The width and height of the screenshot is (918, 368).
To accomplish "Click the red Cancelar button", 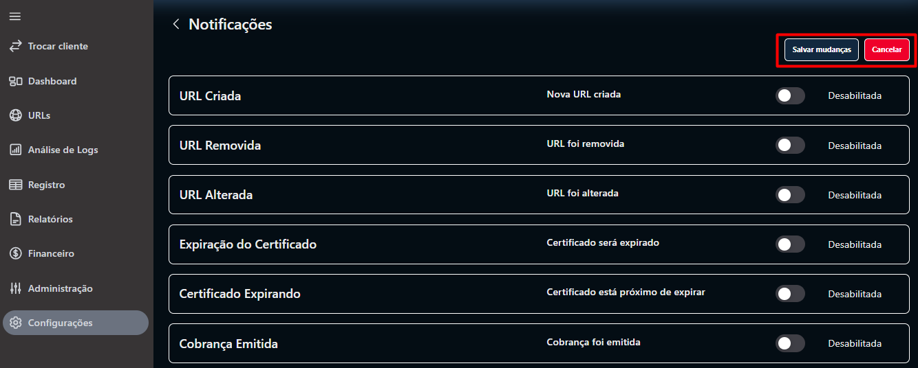I will pos(886,50).
